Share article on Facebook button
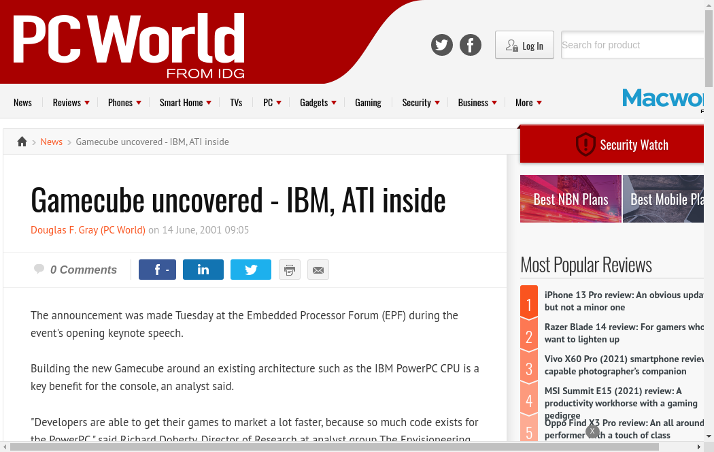Screen dimensions: 714x452 pos(158,270)
